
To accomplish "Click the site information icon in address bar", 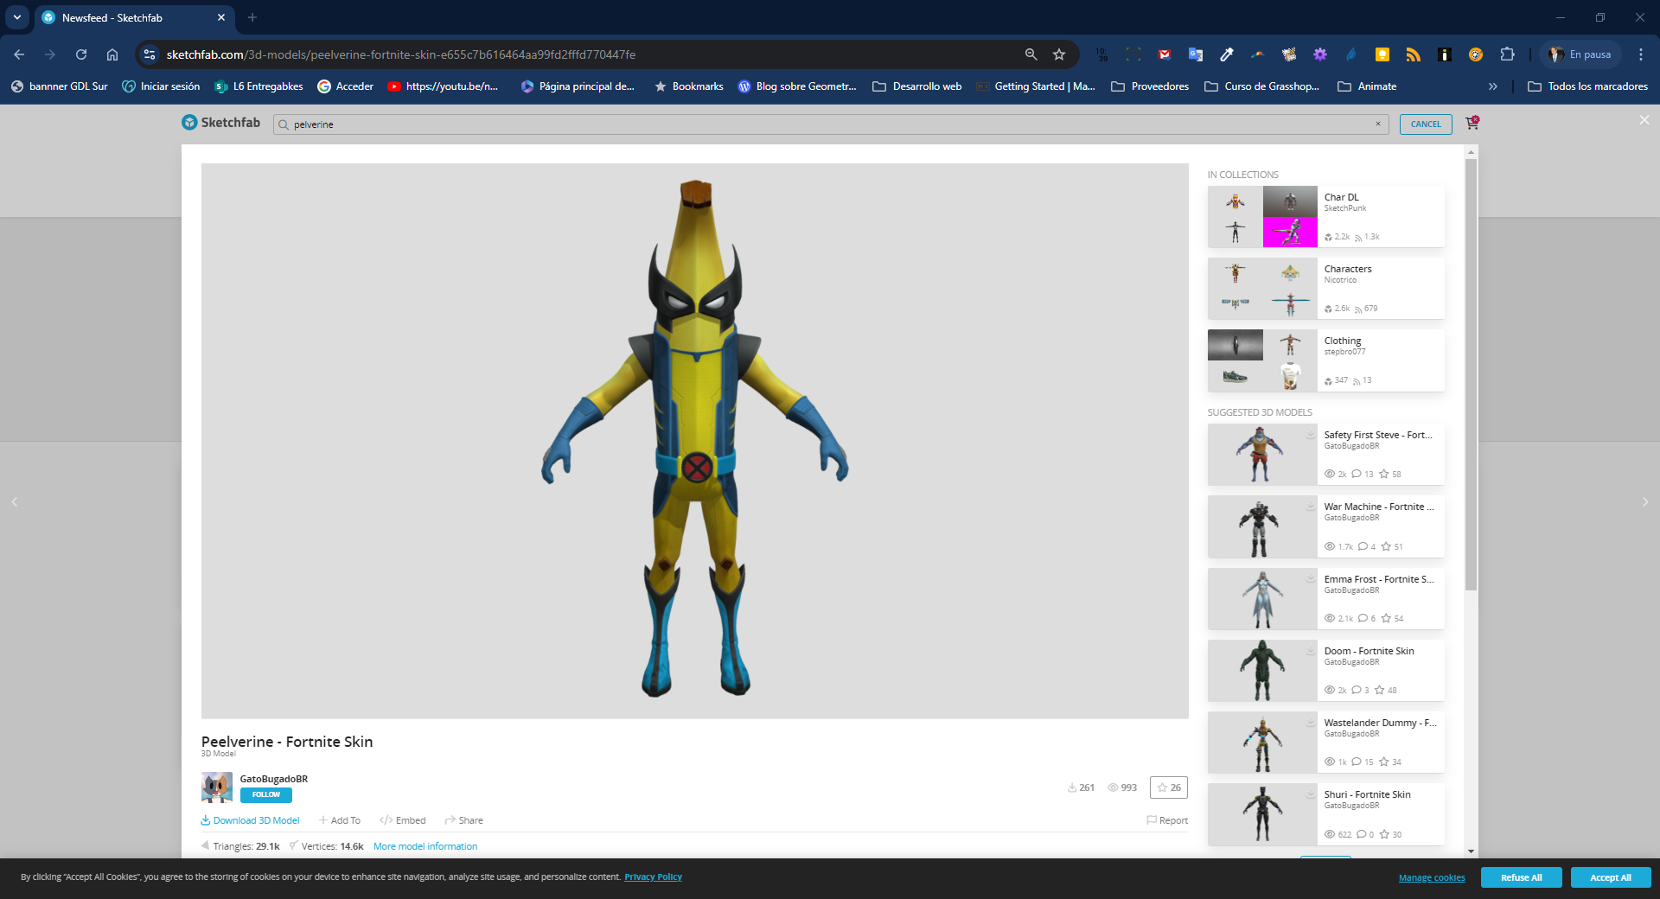I will 150,54.
